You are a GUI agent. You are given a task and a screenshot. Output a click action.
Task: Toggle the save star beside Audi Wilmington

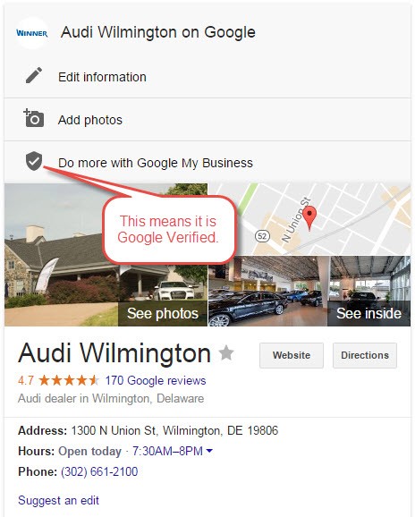pos(226,353)
